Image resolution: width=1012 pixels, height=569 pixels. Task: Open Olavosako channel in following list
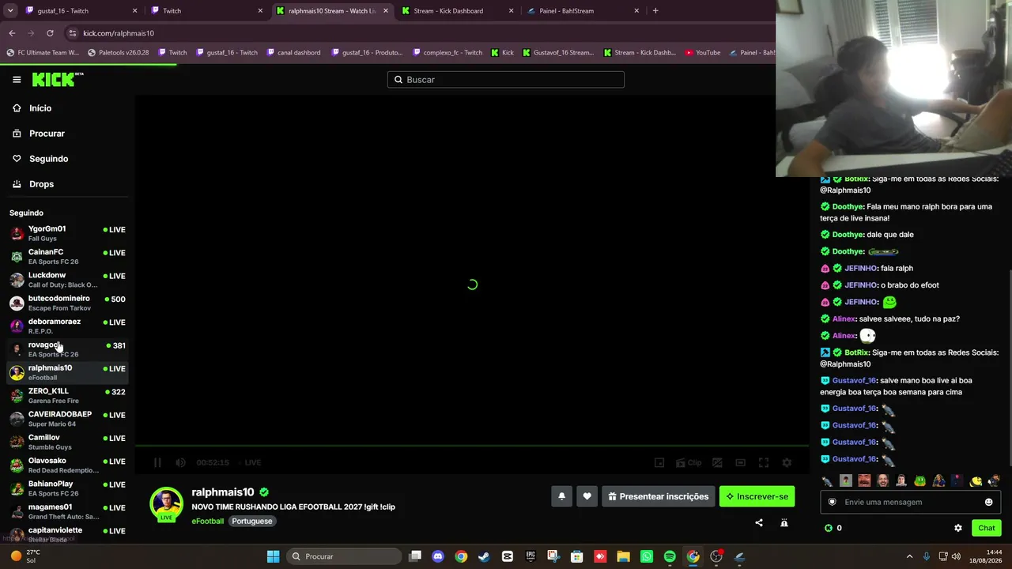click(67, 465)
